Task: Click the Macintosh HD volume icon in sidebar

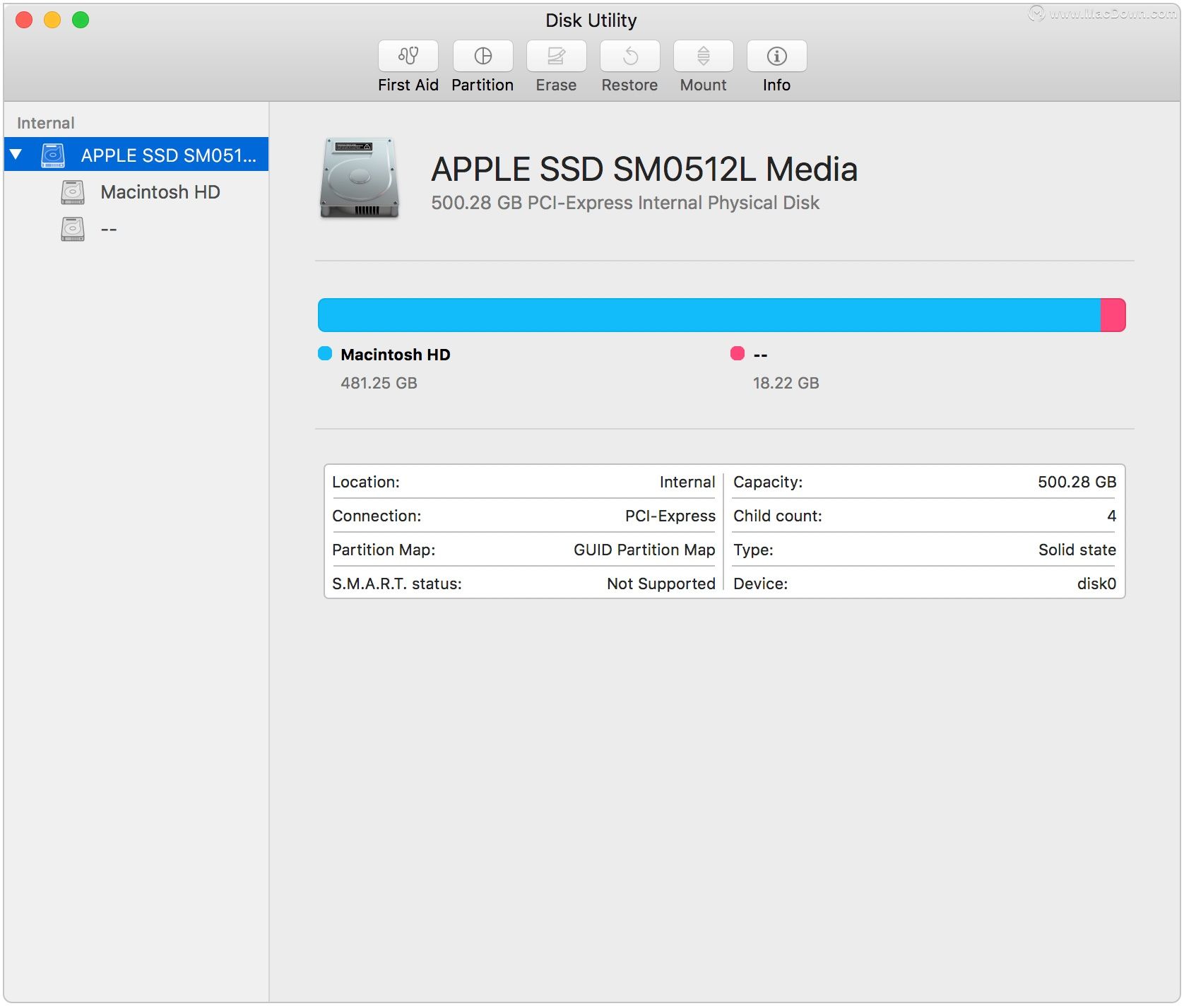Action: pos(73,192)
